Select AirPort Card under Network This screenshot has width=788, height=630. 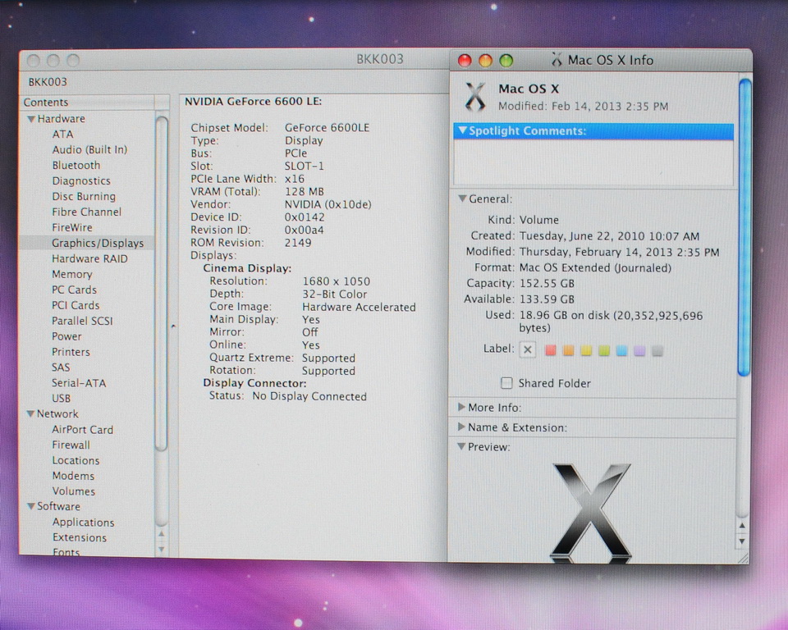(82, 430)
